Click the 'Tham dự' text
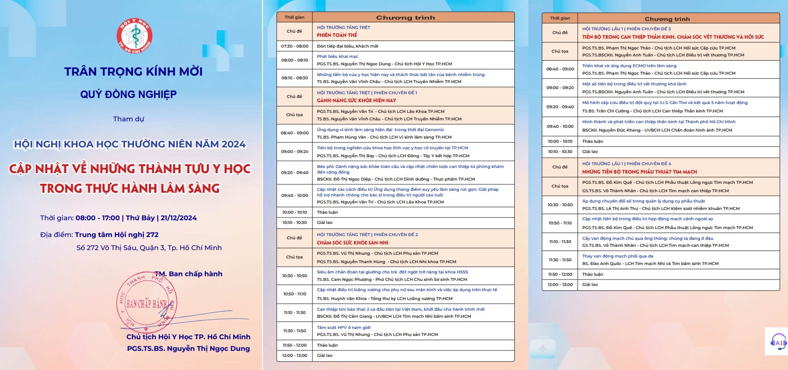Image resolution: width=788 pixels, height=370 pixels. pyautogui.click(x=128, y=119)
